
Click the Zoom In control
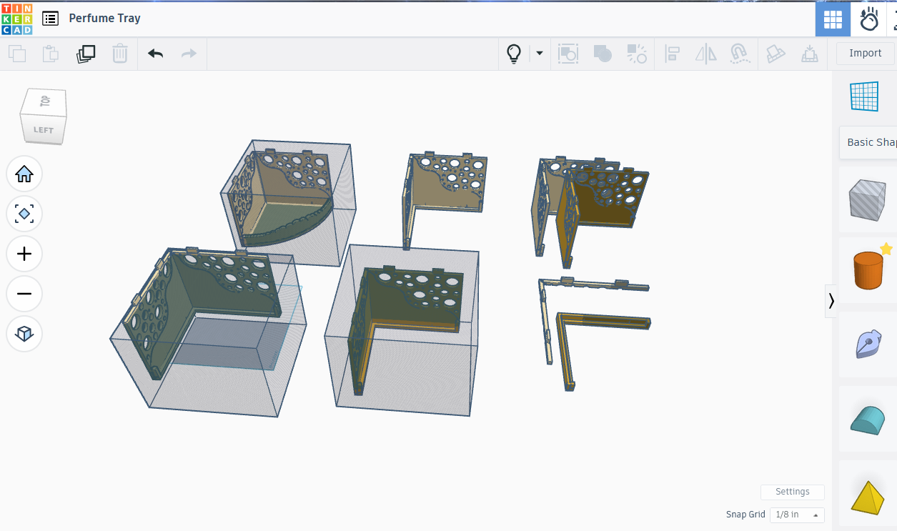coord(24,254)
